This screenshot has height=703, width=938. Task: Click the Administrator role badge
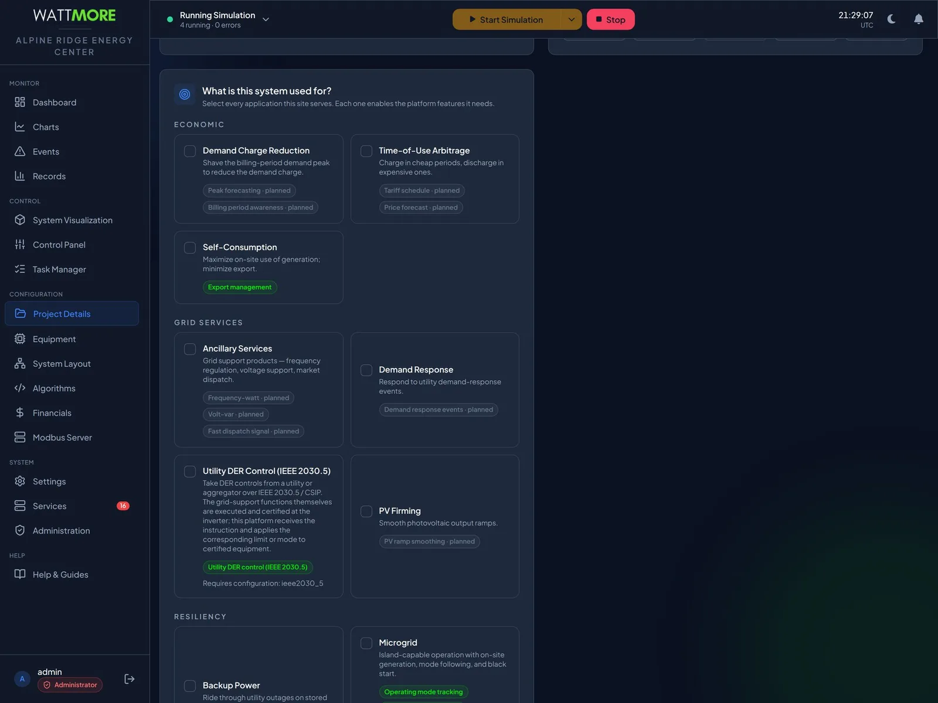(x=70, y=685)
